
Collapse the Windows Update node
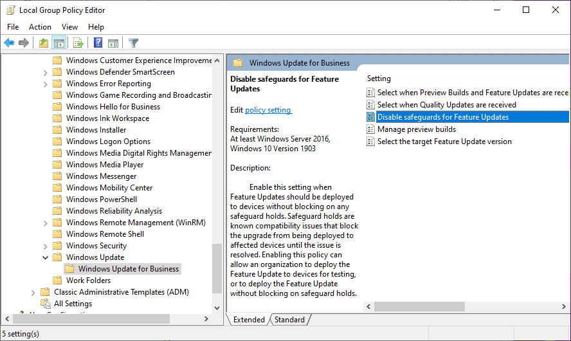click(45, 257)
